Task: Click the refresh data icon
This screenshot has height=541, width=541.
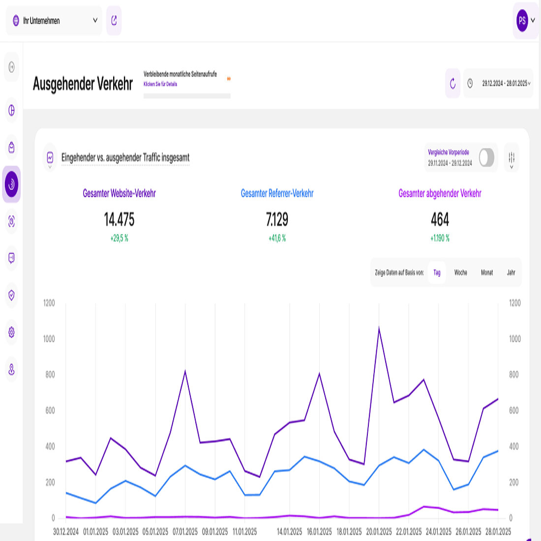Action: (x=452, y=84)
